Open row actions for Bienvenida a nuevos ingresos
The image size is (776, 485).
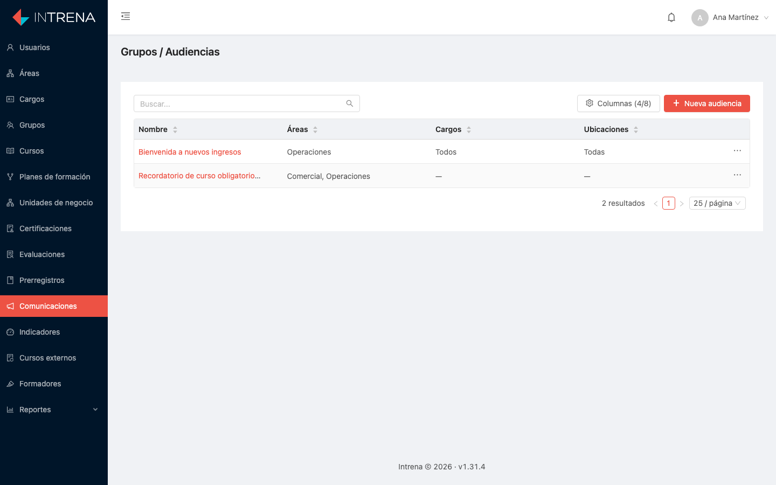tap(737, 151)
